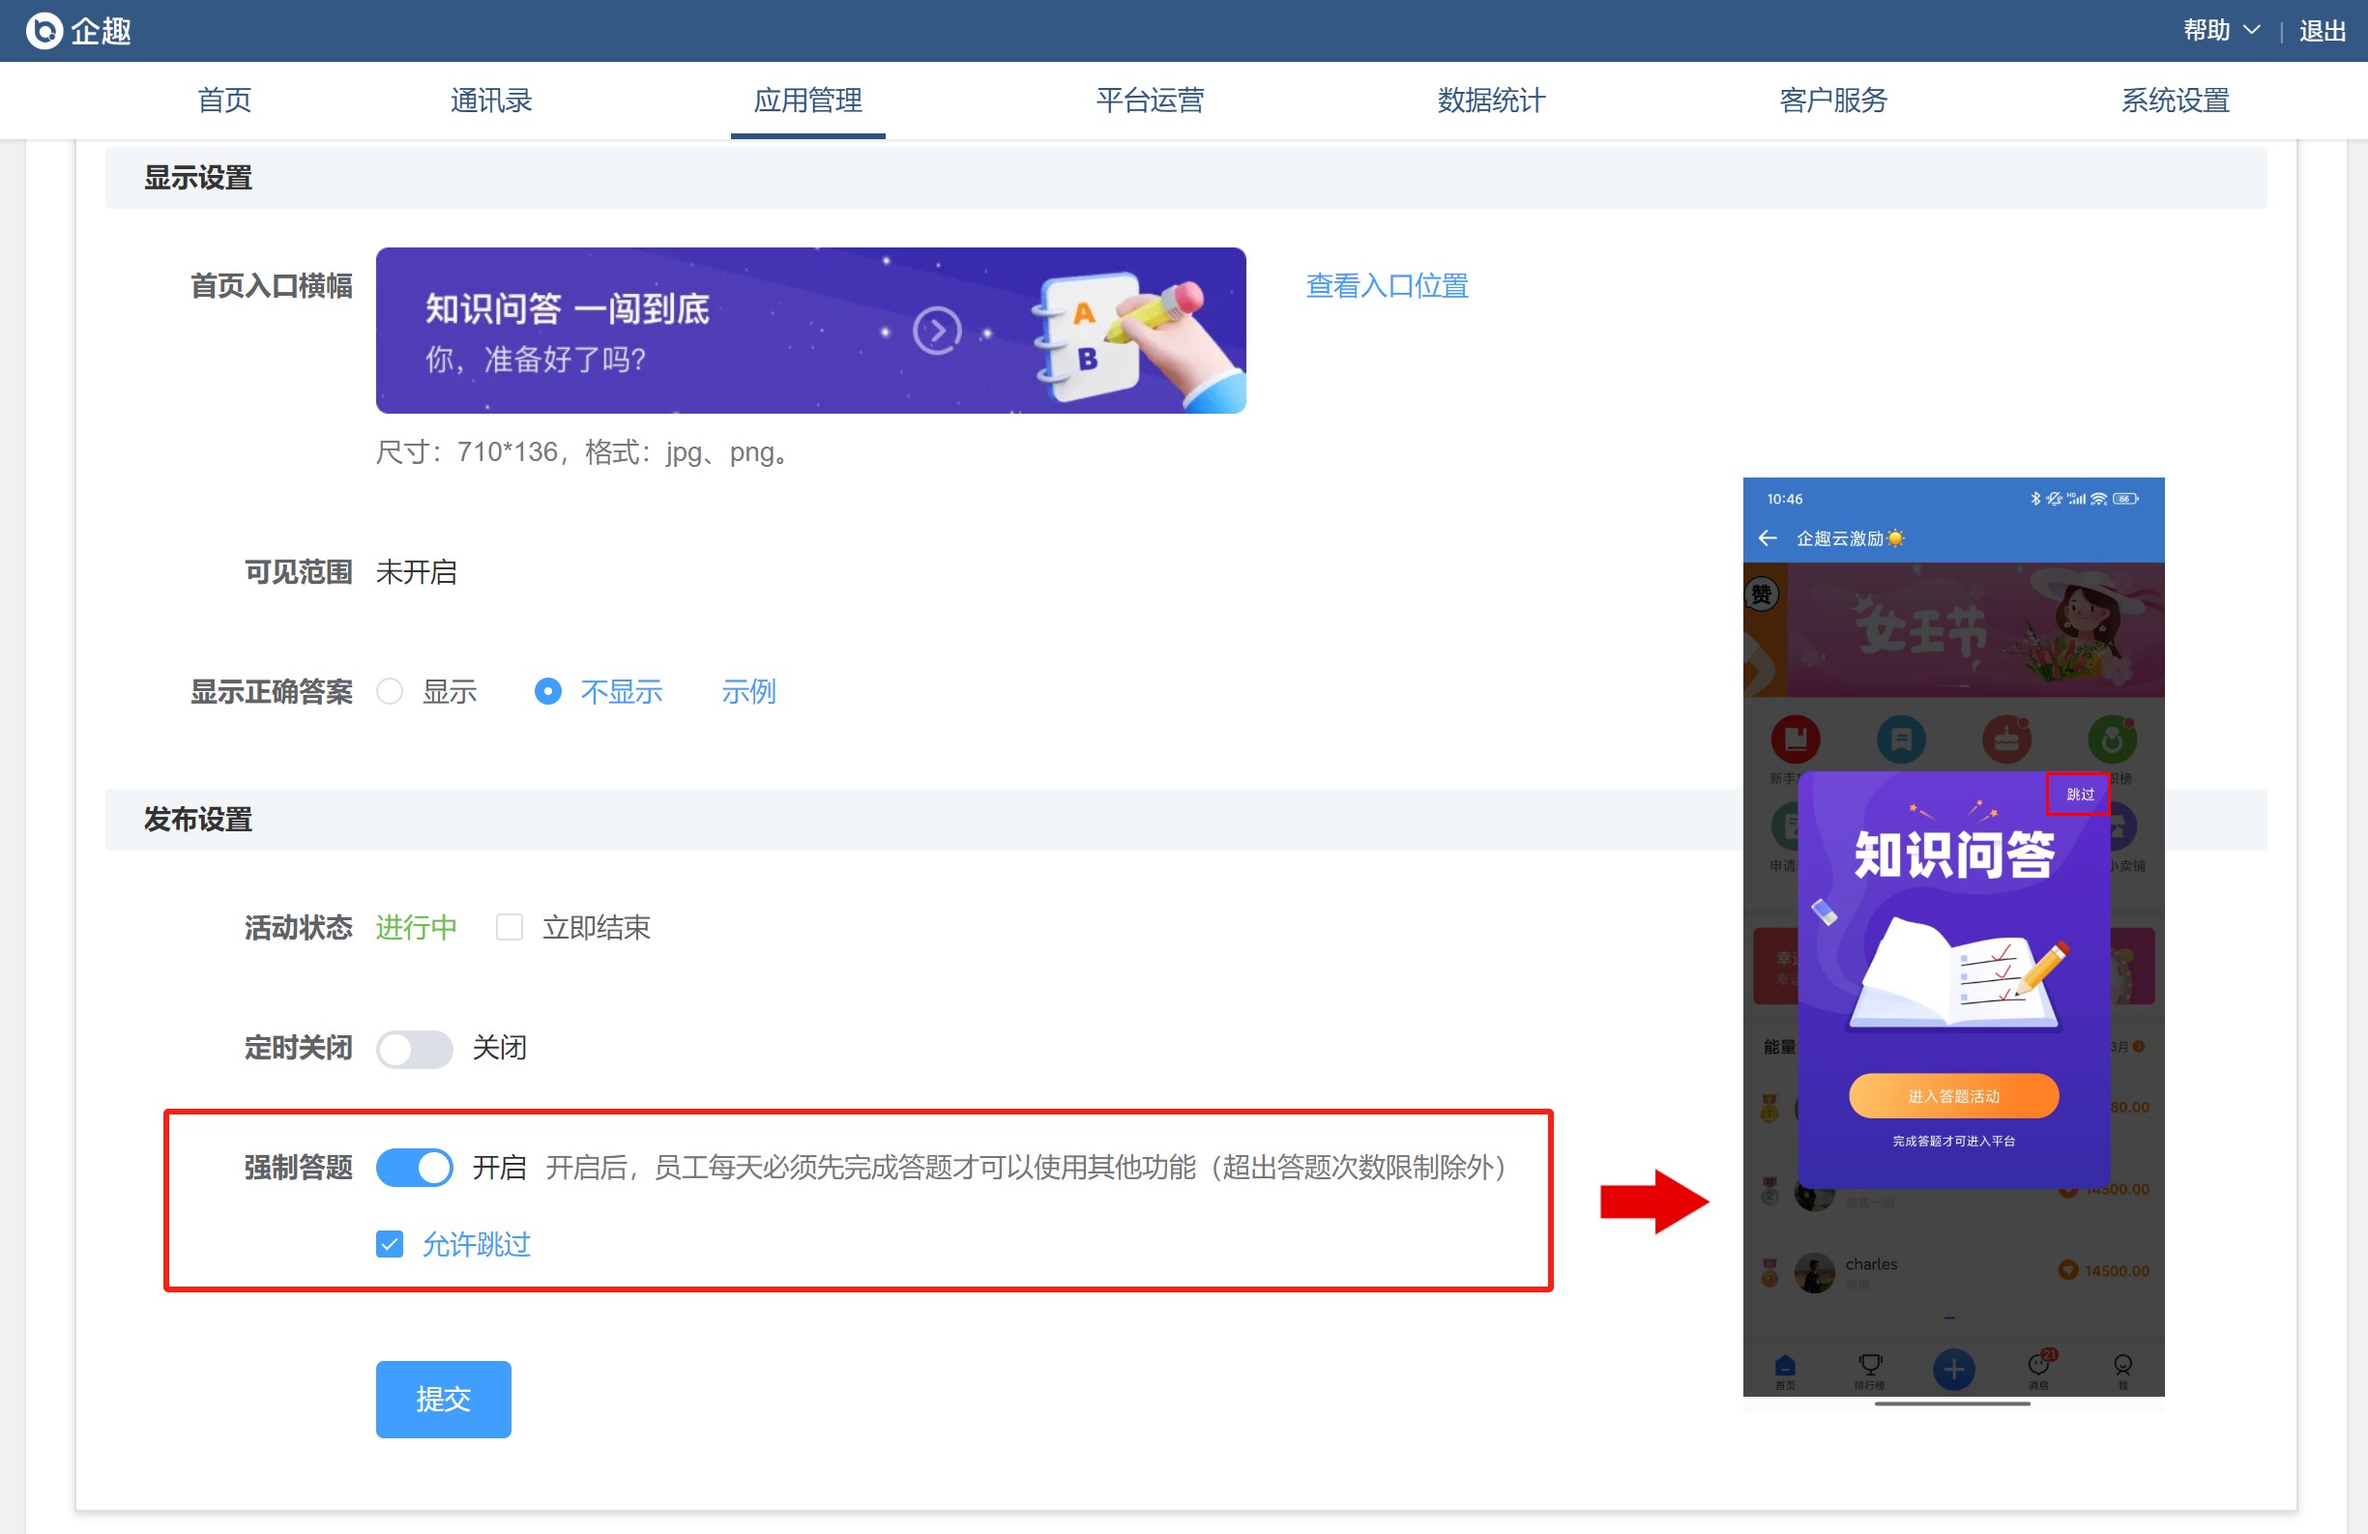This screenshot has height=1534, width=2368.
Task: Tap 首页 home icon in phone preview
Action: pyautogui.click(x=1785, y=1367)
